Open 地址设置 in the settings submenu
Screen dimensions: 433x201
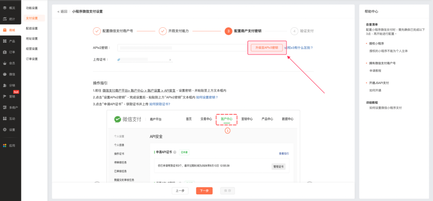(x=32, y=39)
